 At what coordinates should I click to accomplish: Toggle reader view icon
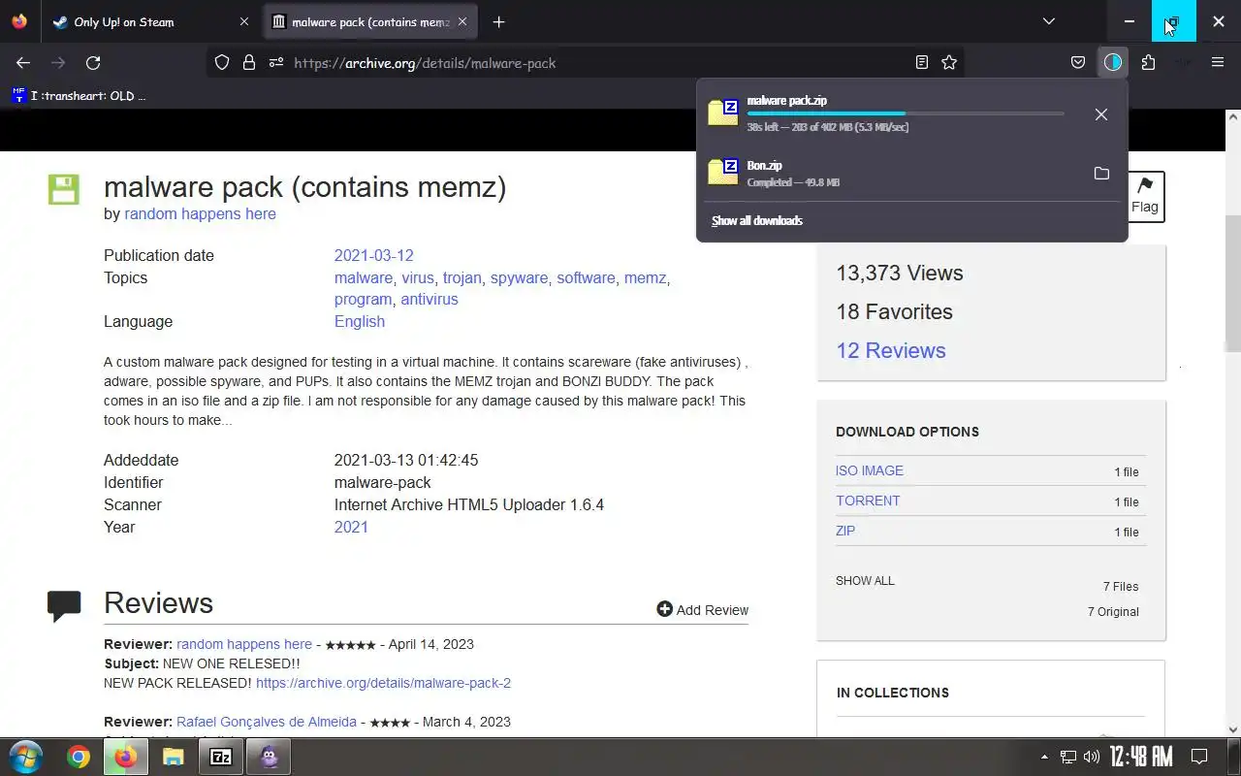(x=922, y=62)
